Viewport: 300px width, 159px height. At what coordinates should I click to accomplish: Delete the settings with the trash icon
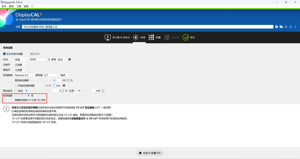(290, 27)
